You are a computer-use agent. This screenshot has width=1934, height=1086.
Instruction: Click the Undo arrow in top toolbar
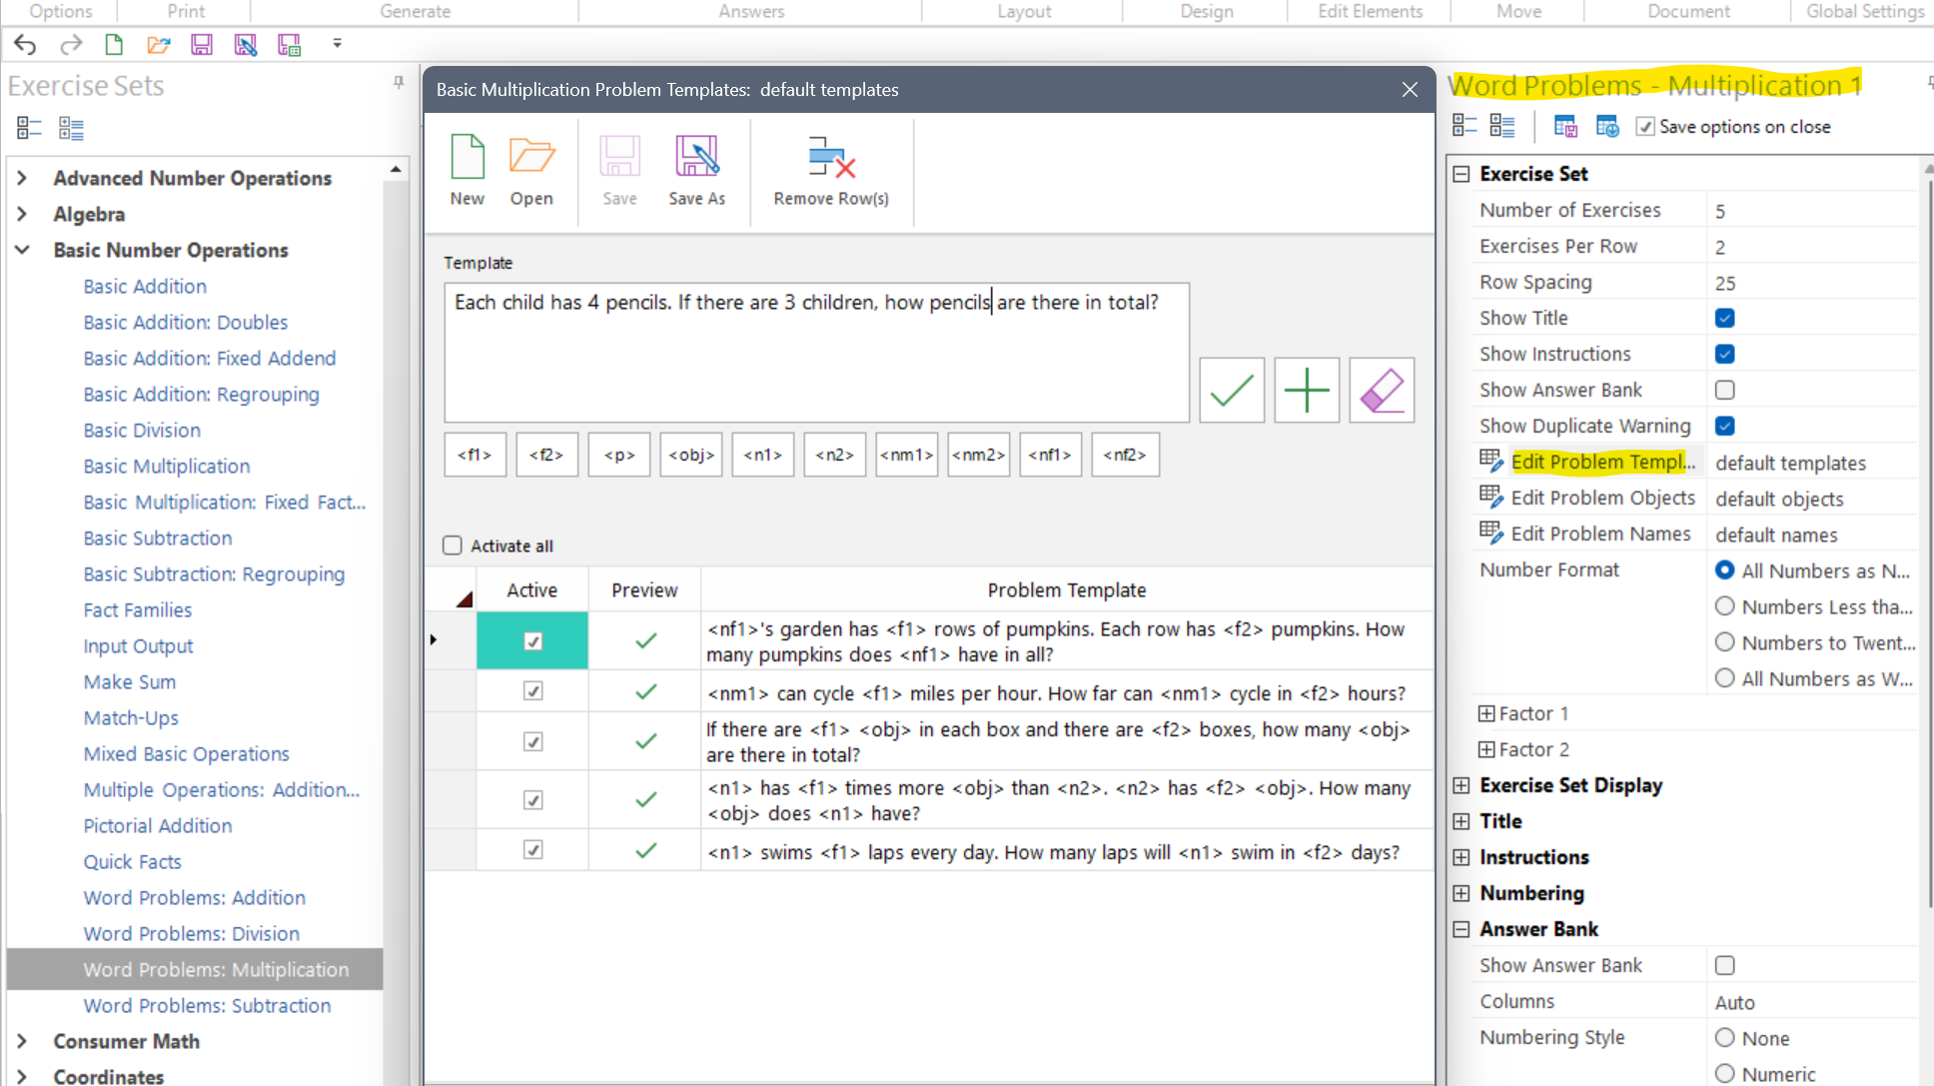pyautogui.click(x=25, y=45)
